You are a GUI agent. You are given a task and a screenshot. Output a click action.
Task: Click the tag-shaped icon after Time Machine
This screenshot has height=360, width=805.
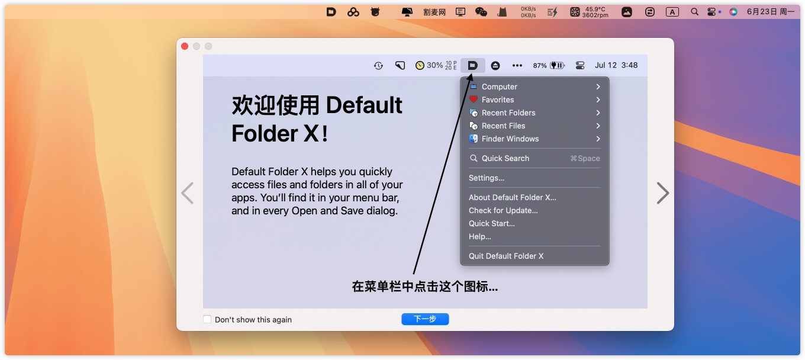click(x=400, y=66)
